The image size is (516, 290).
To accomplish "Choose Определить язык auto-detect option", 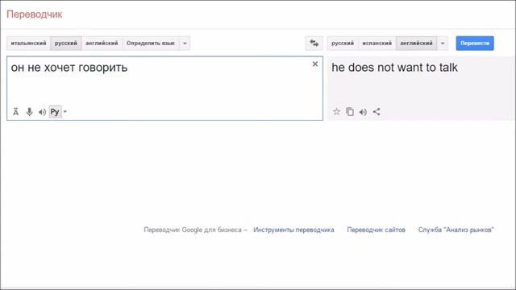I will [151, 43].
